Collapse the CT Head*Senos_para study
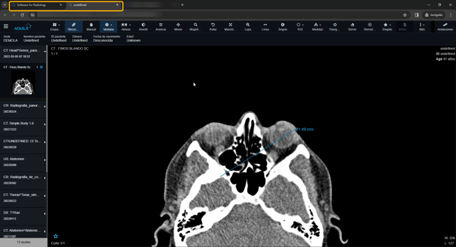The height and width of the screenshot is (247, 456). tap(44, 52)
